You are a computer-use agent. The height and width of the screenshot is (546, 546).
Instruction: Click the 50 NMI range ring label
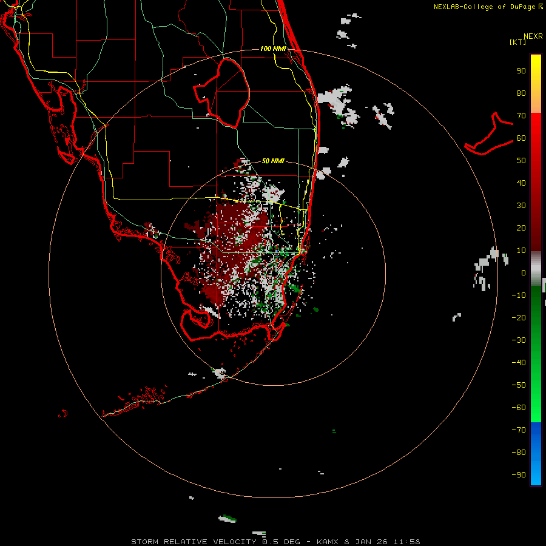click(273, 161)
